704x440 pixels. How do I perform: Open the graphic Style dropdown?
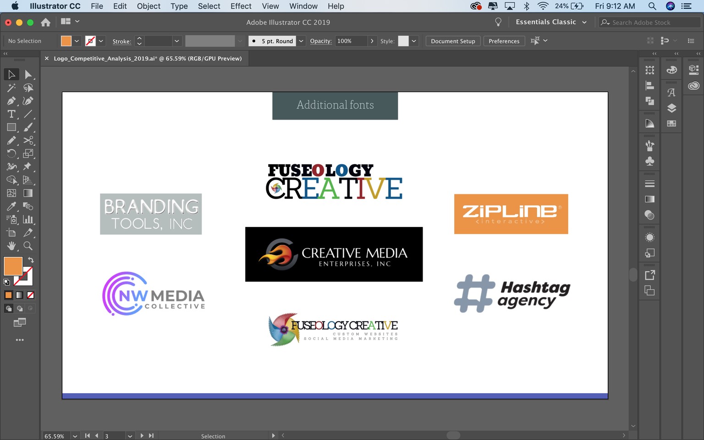[x=414, y=41]
